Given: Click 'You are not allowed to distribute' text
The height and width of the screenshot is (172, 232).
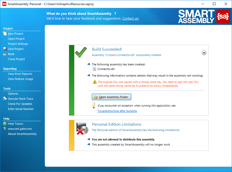Looking at the screenshot, I should coord(123,139).
